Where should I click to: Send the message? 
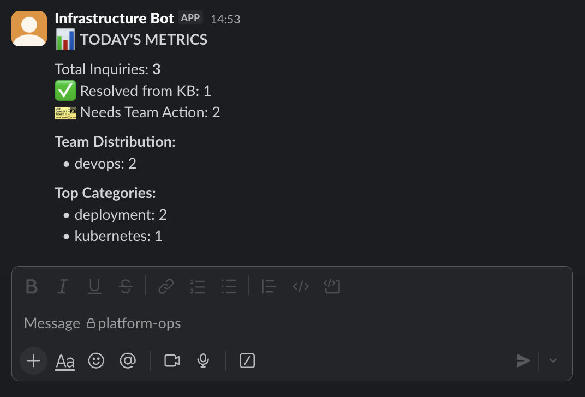pos(523,360)
